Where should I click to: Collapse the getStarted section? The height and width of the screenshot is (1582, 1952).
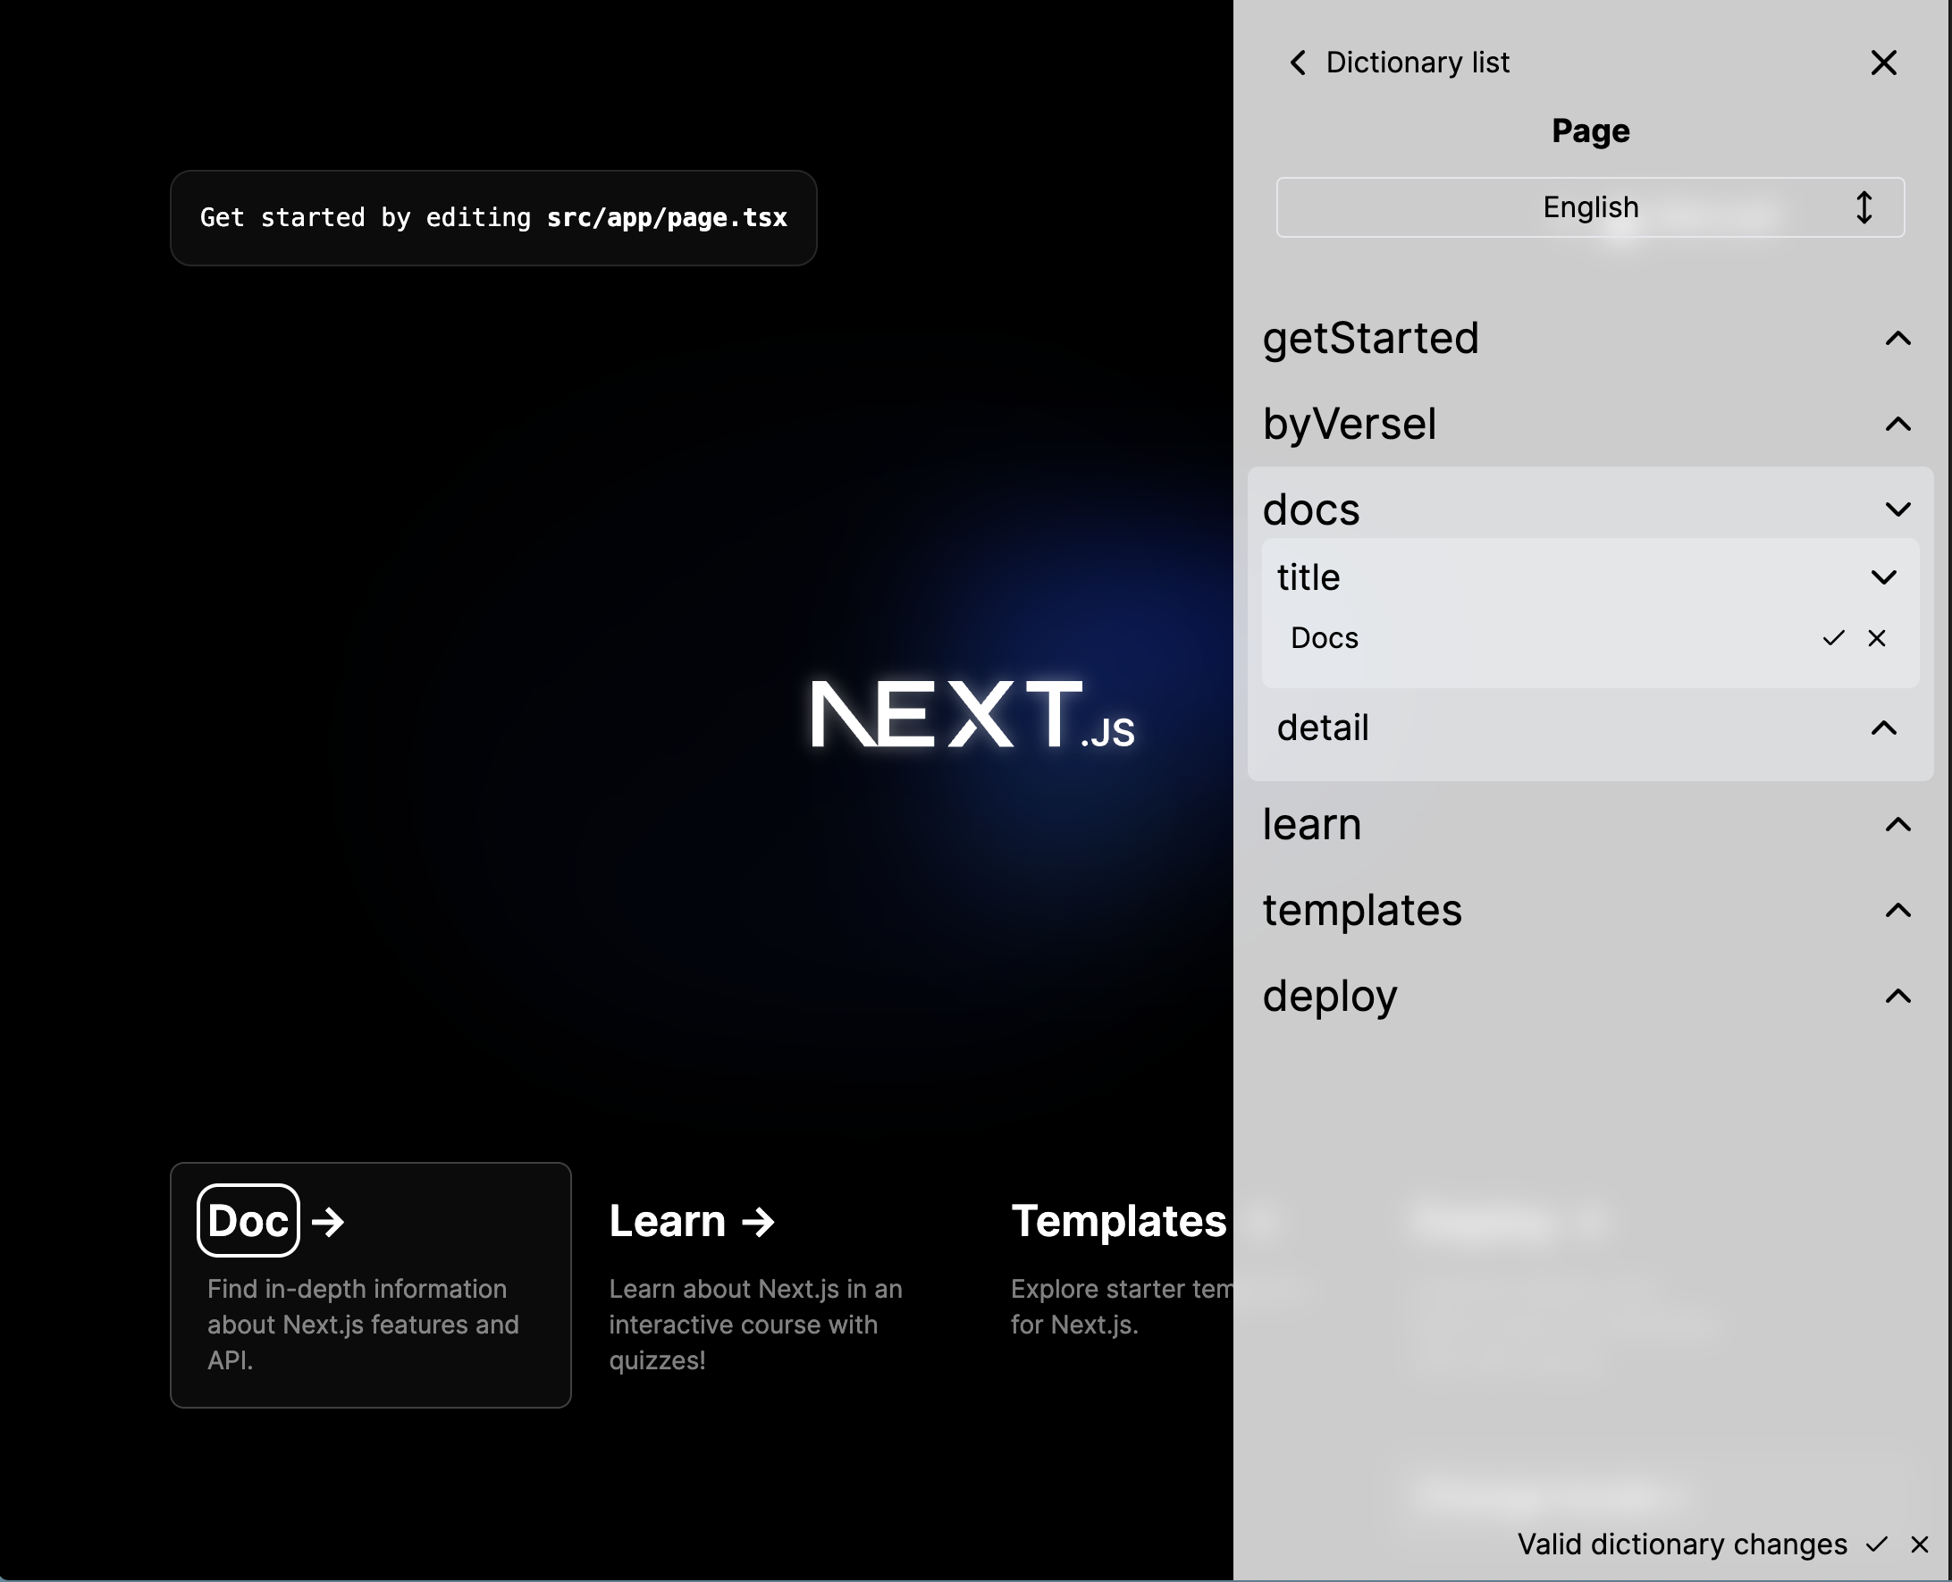coord(1897,337)
